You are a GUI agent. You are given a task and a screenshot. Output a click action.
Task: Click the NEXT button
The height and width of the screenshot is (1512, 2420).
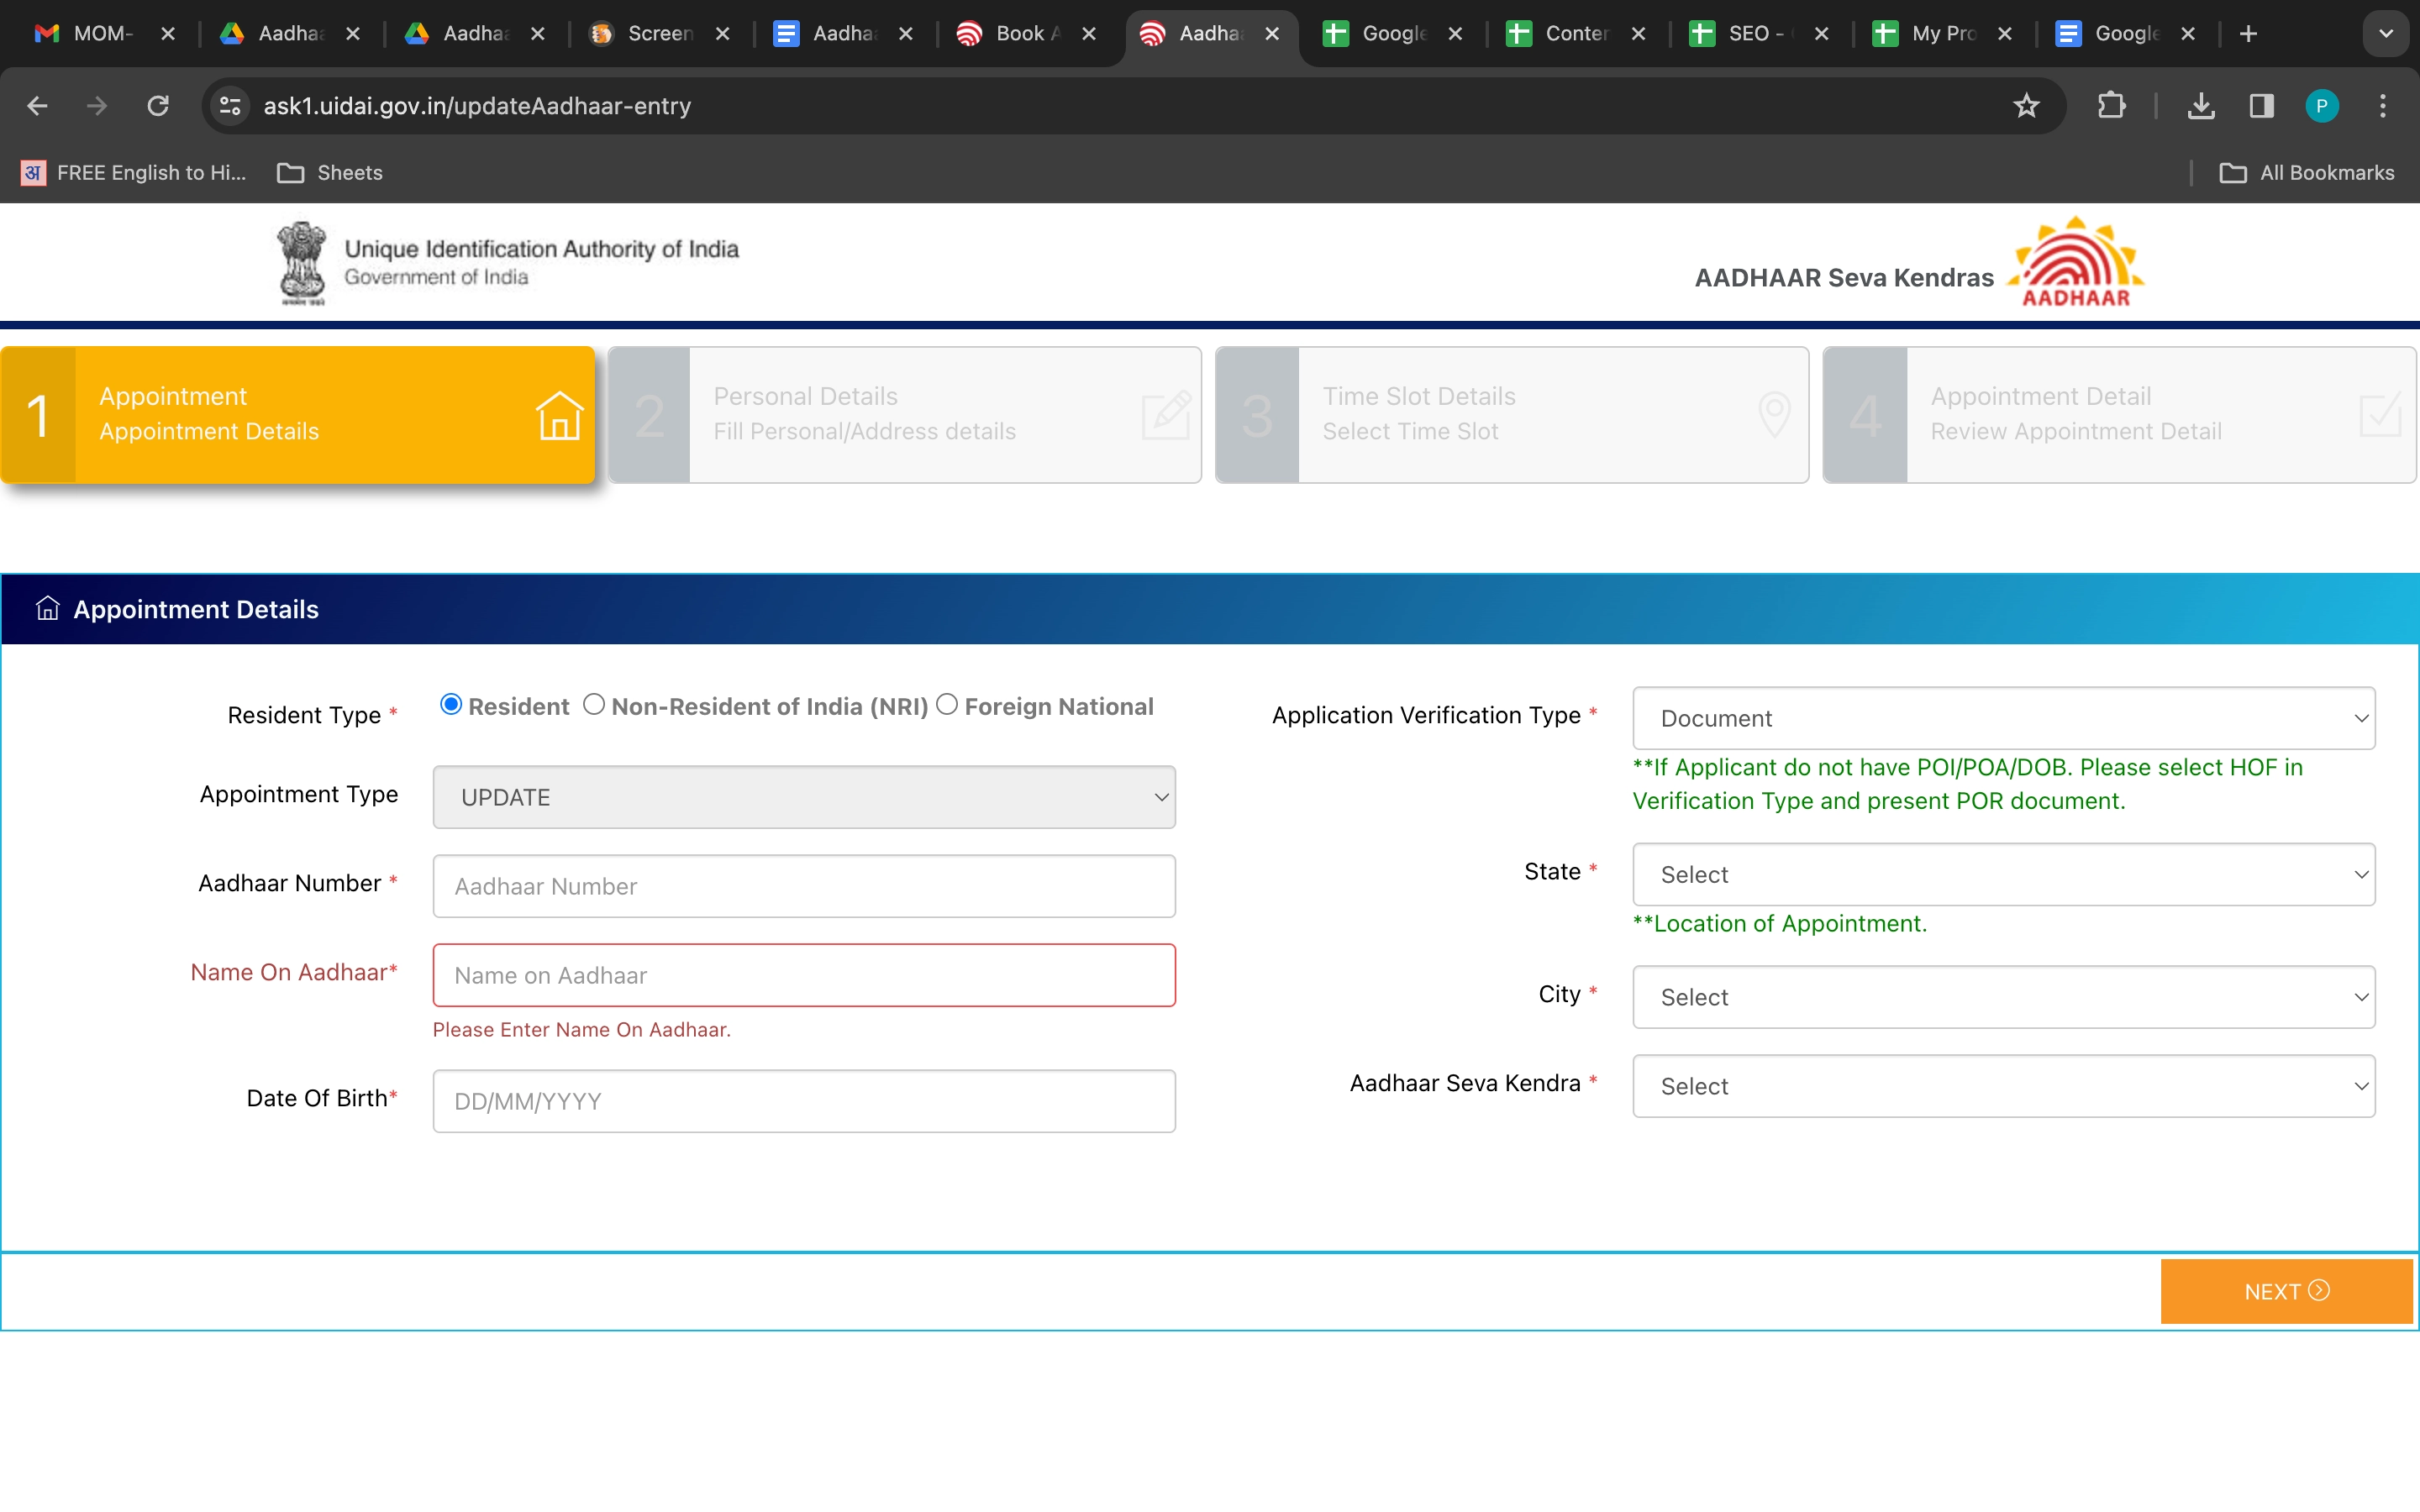pos(2286,1291)
